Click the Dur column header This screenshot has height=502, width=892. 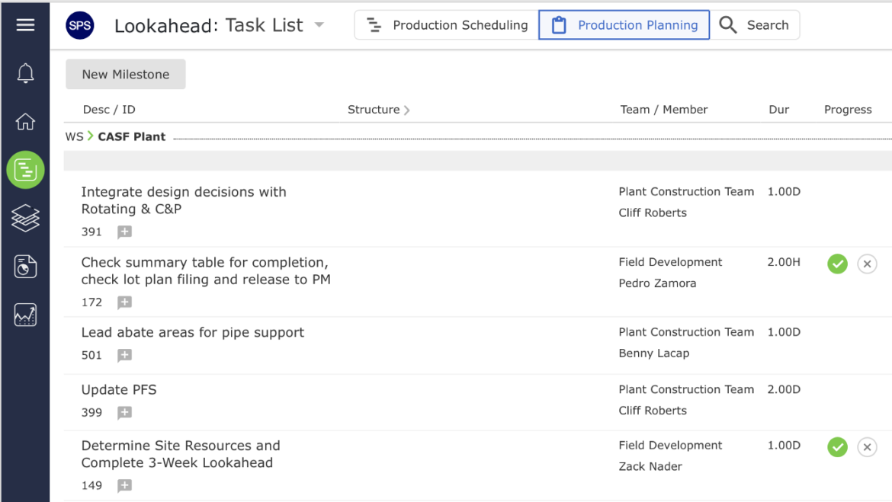[x=779, y=109]
